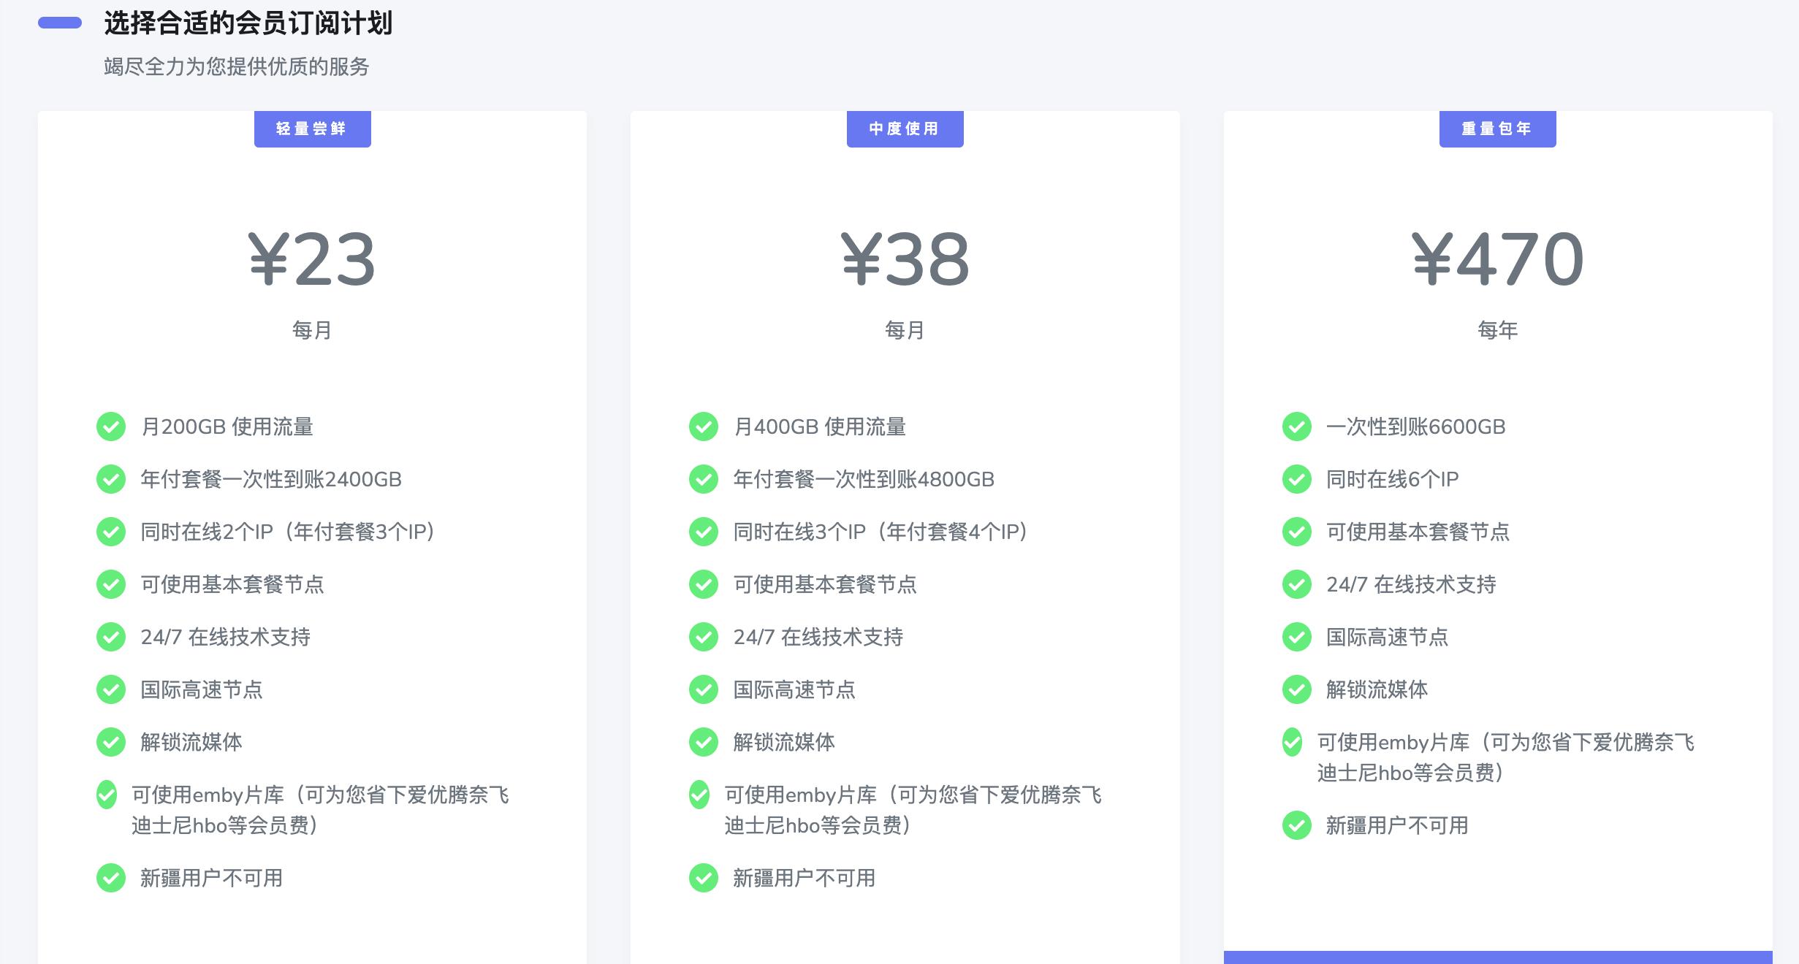
Task: Click the heading 选择合适的会员订阅计划
Action: point(248,23)
